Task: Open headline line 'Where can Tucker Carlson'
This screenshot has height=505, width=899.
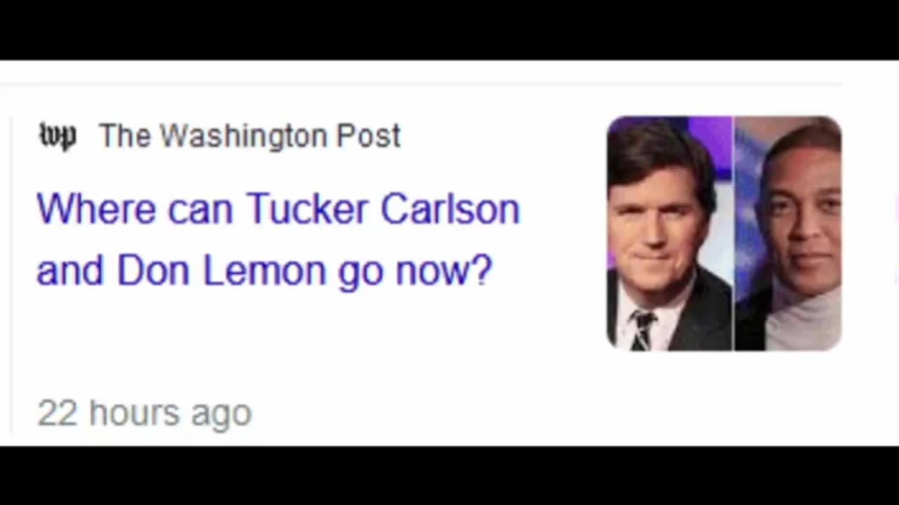Action: 278,209
